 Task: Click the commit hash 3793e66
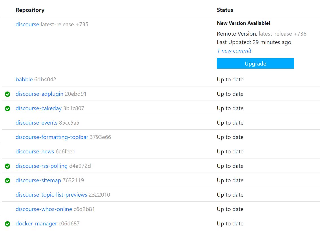pos(100,137)
